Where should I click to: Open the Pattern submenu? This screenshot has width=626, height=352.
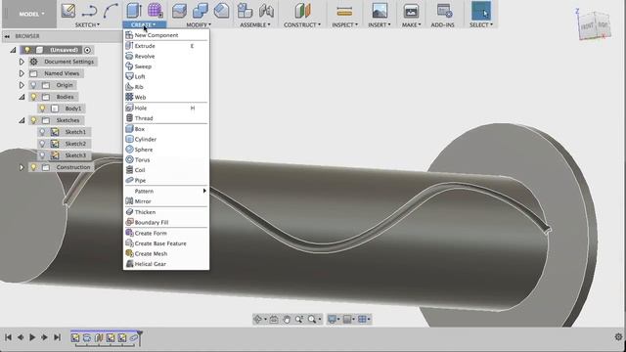(x=166, y=191)
